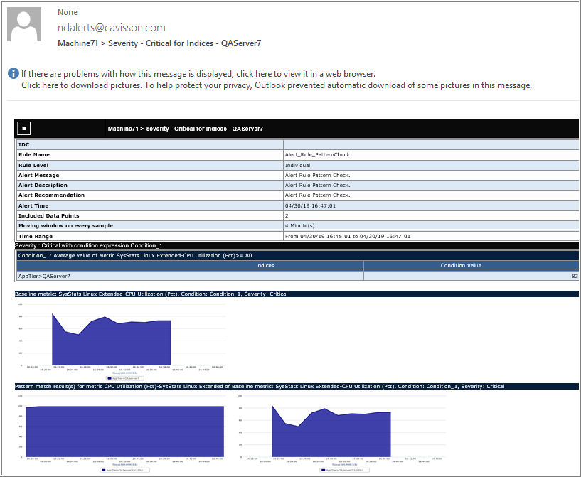
Task: Click the AppTier>QAServer7 indices cell
Action: tap(44, 276)
